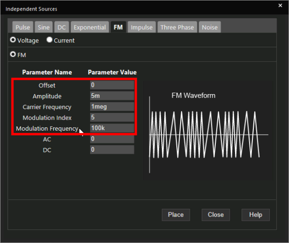Click the AC value field
The width and height of the screenshot is (289, 243).
tap(112, 139)
